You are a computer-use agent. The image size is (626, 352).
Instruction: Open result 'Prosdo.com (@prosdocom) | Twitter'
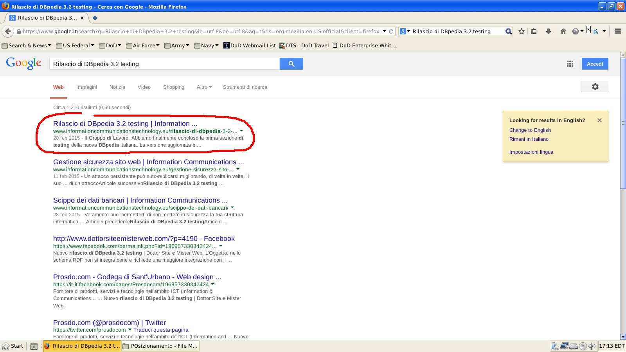[110, 323]
